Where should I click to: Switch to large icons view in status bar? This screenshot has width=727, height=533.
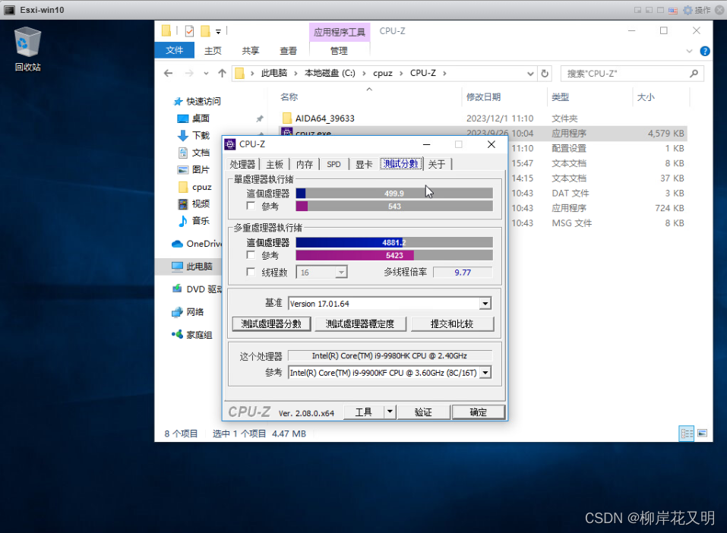click(703, 434)
